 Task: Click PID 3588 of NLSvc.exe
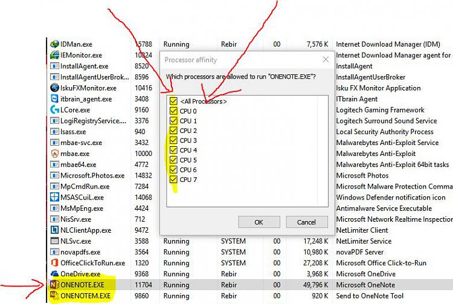pyautogui.click(x=141, y=241)
